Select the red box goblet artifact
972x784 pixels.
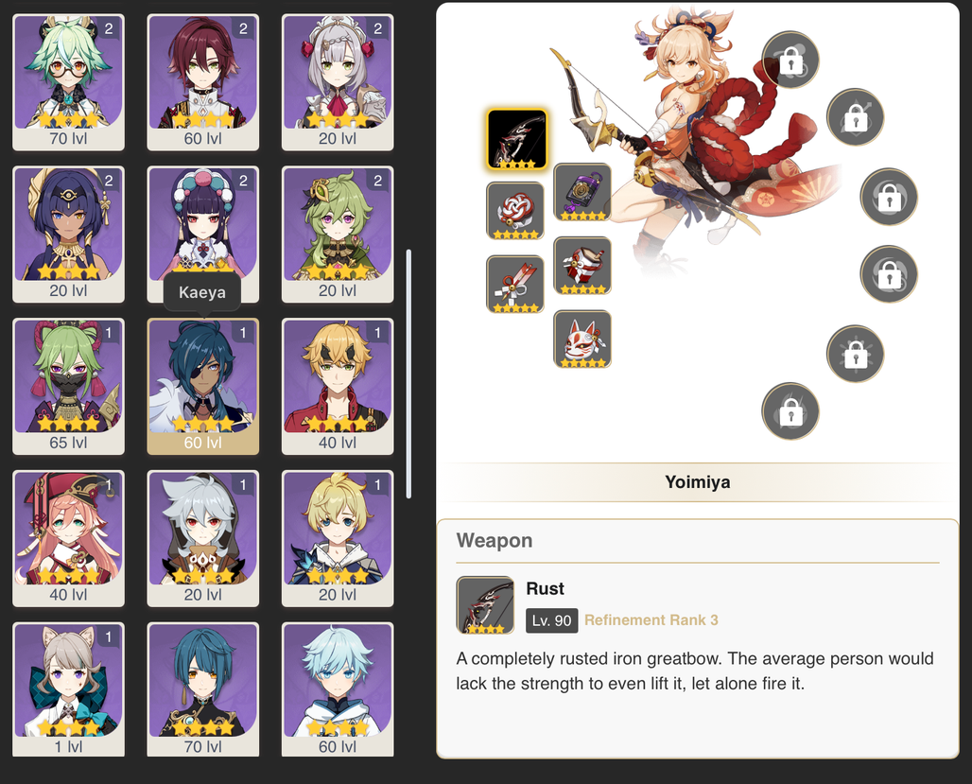pyautogui.click(x=582, y=266)
